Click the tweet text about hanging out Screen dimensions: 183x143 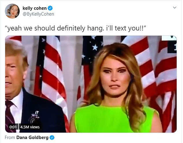pyautogui.click(x=76, y=28)
